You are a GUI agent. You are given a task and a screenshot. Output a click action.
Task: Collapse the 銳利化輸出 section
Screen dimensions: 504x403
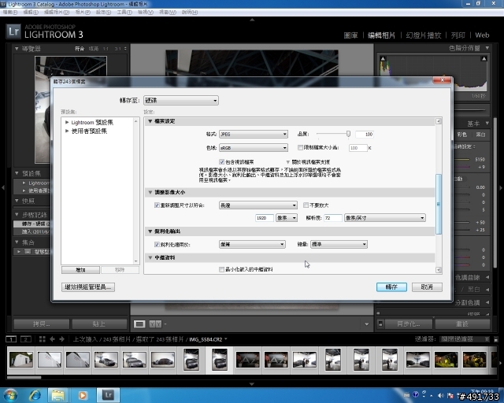150,231
